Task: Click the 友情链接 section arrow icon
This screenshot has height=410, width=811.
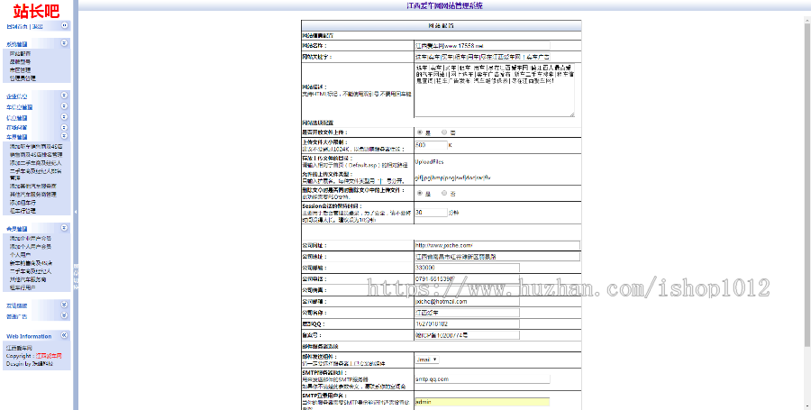Action: click(x=64, y=305)
